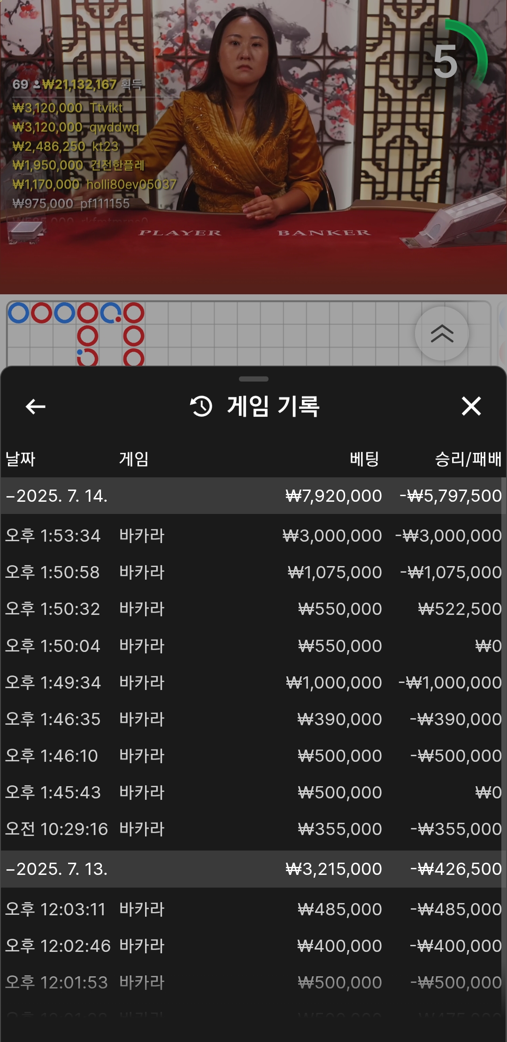Open the 오후 1:50:32 baccarat record

pyautogui.click(x=253, y=609)
